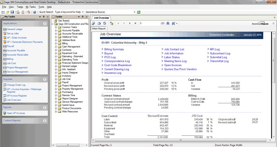Open the Job Contact List link
Screen dimensions: 277x147
point(174,49)
